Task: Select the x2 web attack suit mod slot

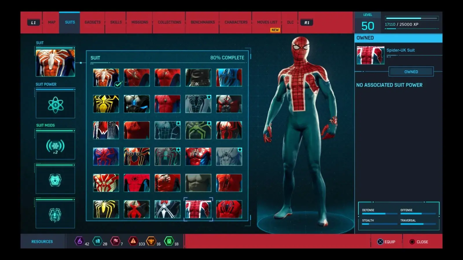Action: (55, 146)
